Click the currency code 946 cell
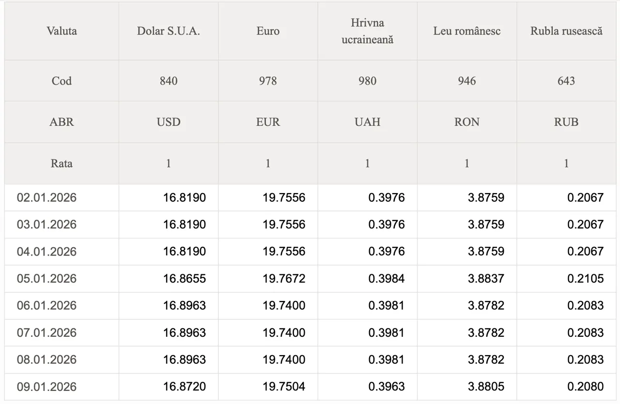 tap(467, 81)
